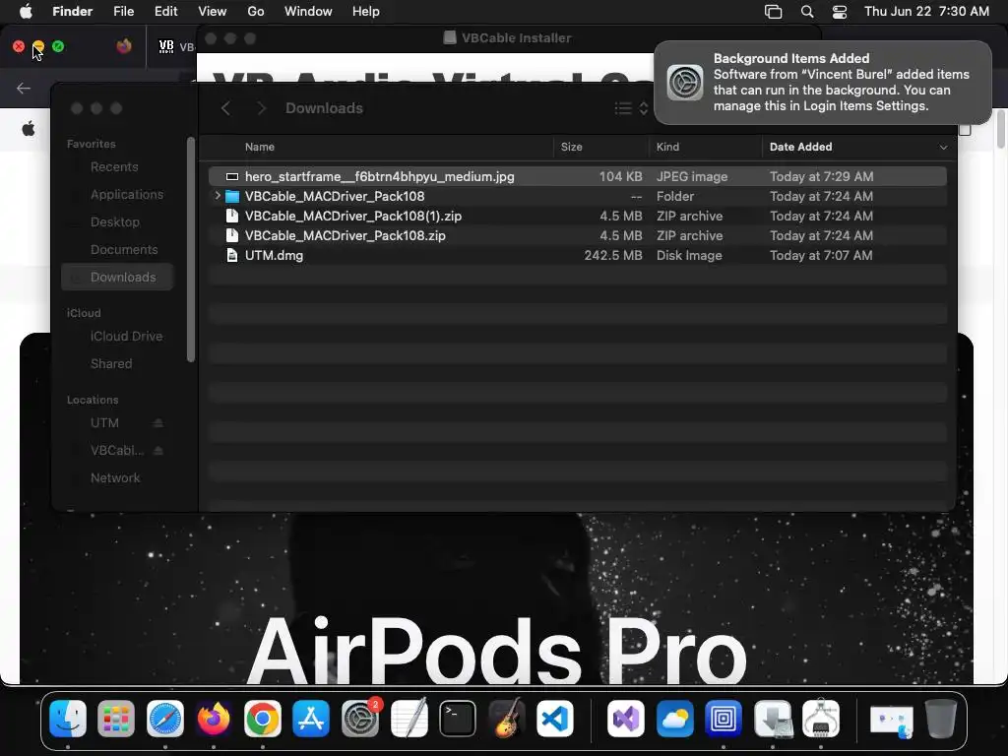The height and width of the screenshot is (756, 1008).
Task: Click the Finder sidebar scrollbar
Action: (x=191, y=249)
